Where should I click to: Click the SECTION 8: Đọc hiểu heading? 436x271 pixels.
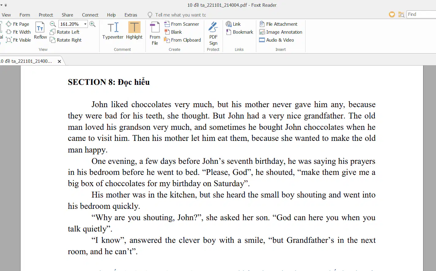(109, 82)
